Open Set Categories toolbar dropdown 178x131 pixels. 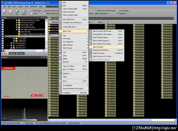(102, 13)
